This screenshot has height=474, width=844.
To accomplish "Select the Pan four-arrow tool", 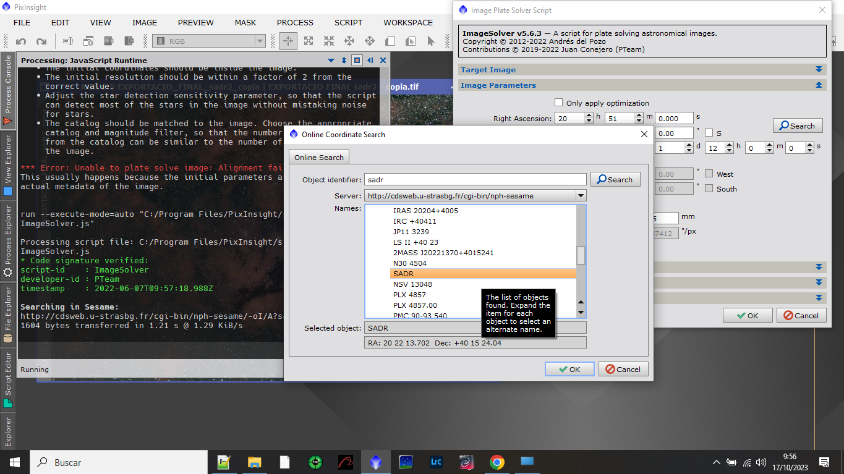I will pos(349,41).
